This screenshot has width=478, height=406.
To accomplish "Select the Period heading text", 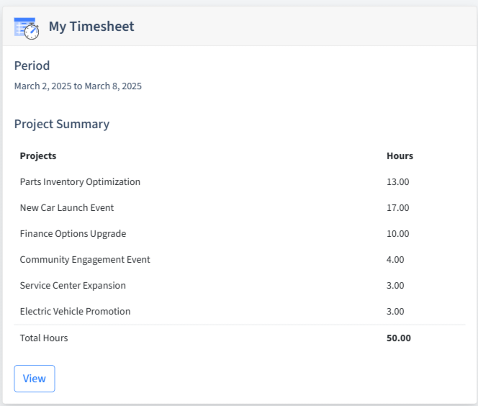I will (x=32, y=66).
